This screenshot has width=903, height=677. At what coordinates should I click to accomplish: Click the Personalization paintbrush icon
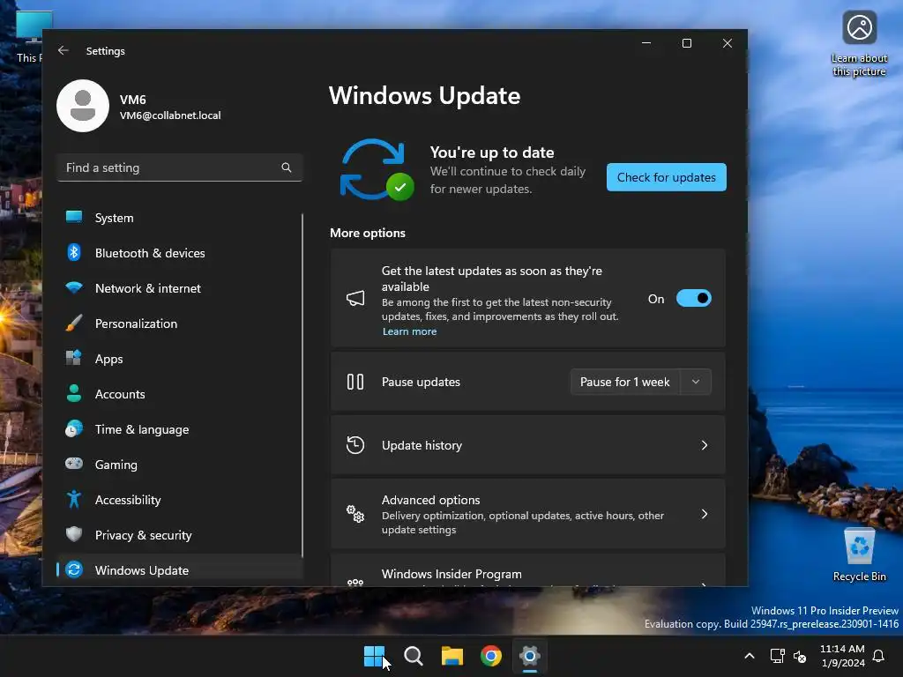coord(74,323)
